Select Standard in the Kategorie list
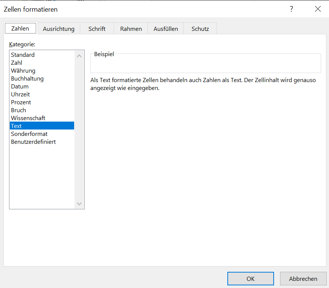The height and width of the screenshot is (288, 329). pyautogui.click(x=23, y=55)
